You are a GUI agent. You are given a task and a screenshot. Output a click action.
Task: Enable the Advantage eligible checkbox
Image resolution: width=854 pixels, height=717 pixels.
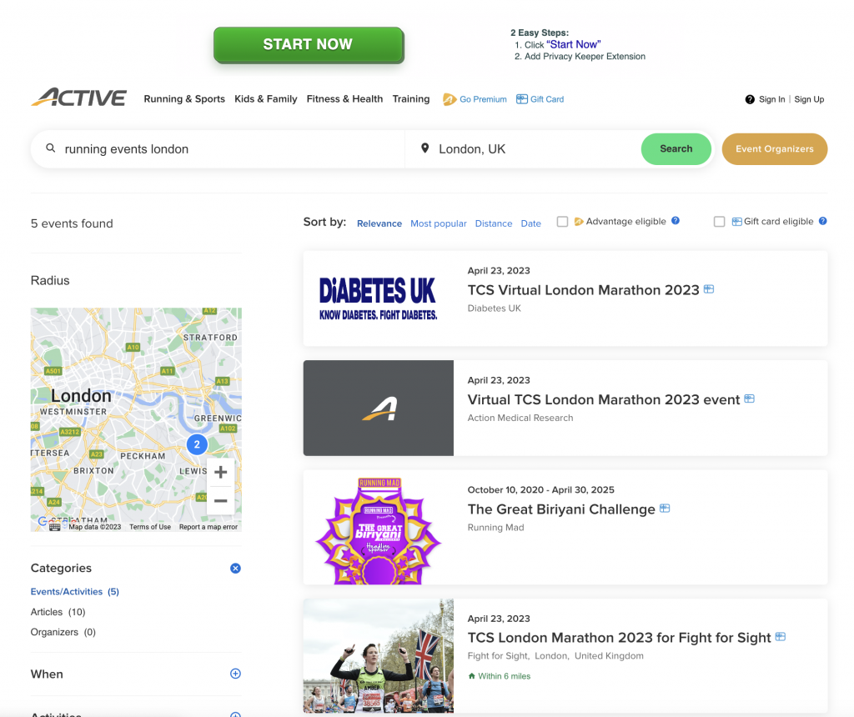tap(563, 222)
